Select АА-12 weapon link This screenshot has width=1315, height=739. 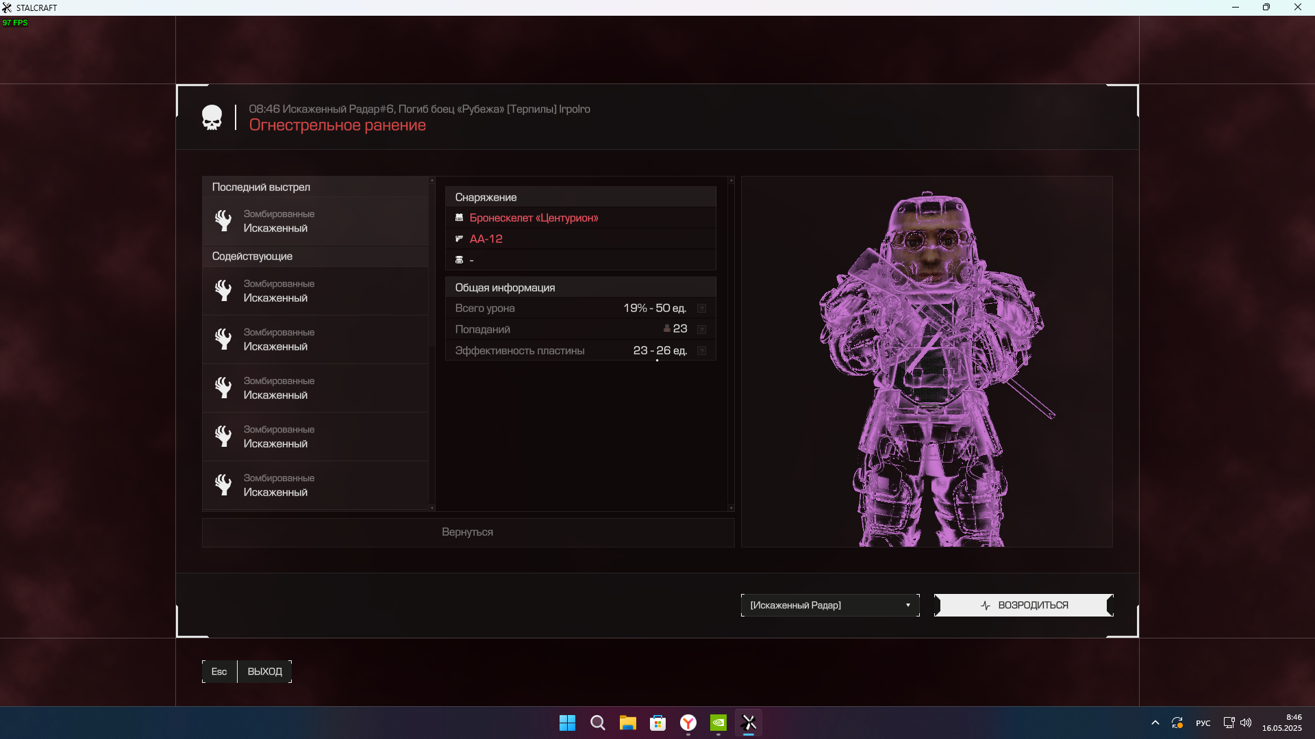coord(486,239)
